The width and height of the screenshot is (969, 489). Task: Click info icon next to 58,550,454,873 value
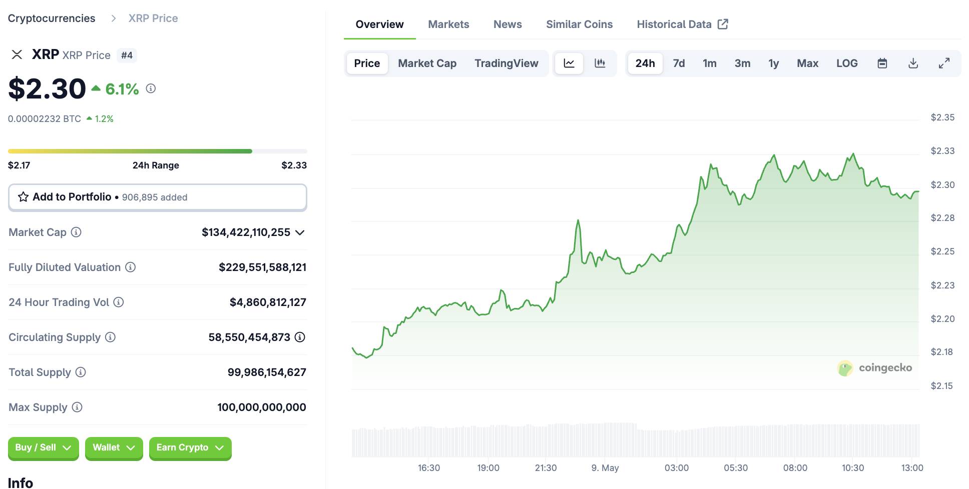click(300, 337)
